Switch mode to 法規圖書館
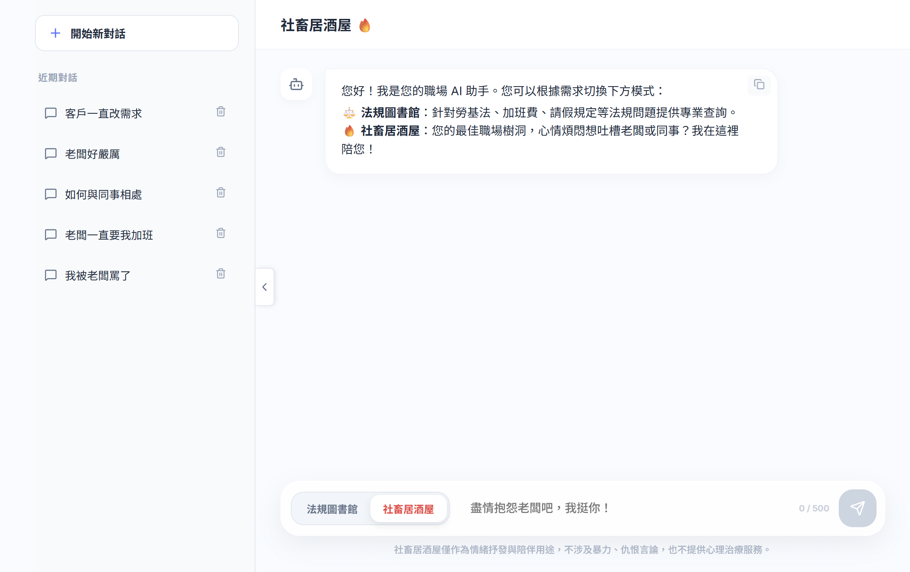Viewport: 910px width, 572px height. tap(332, 509)
